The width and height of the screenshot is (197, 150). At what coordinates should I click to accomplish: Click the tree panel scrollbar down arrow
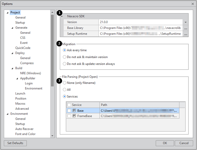click(x=52, y=136)
